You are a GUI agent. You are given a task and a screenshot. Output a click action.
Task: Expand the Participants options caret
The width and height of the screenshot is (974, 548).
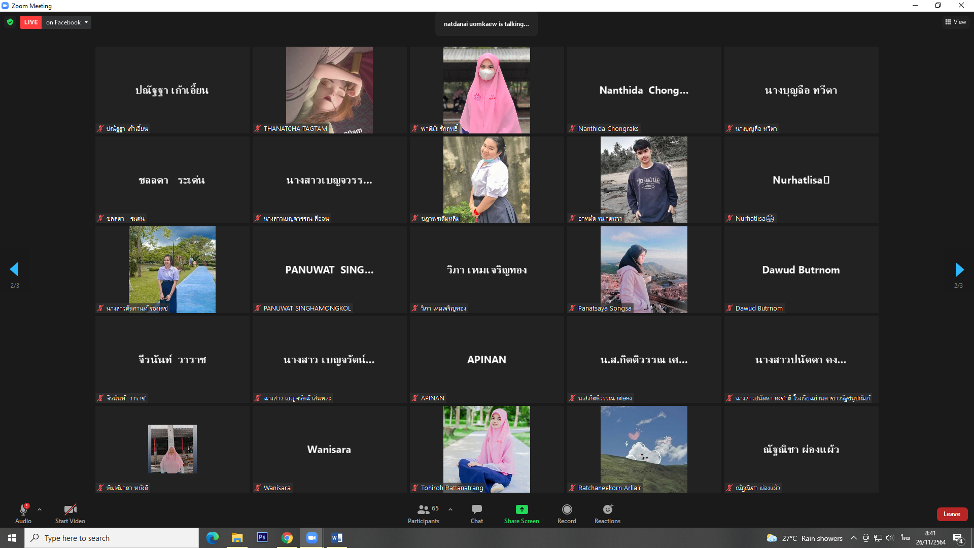click(x=450, y=509)
